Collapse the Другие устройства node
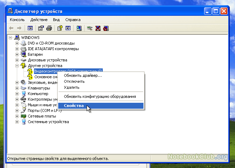The height and width of the screenshot is (168, 235). point(17,66)
